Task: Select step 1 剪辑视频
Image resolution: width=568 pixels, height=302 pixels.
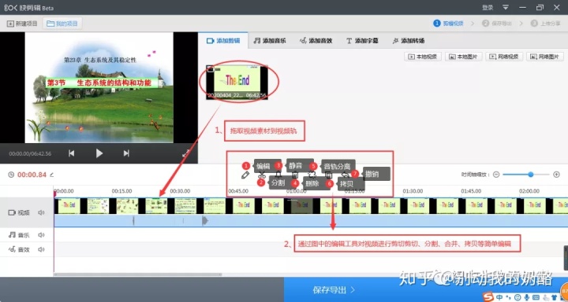Action: 448,23
